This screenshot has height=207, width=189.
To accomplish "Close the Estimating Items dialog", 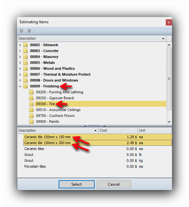I will tap(169, 23).
